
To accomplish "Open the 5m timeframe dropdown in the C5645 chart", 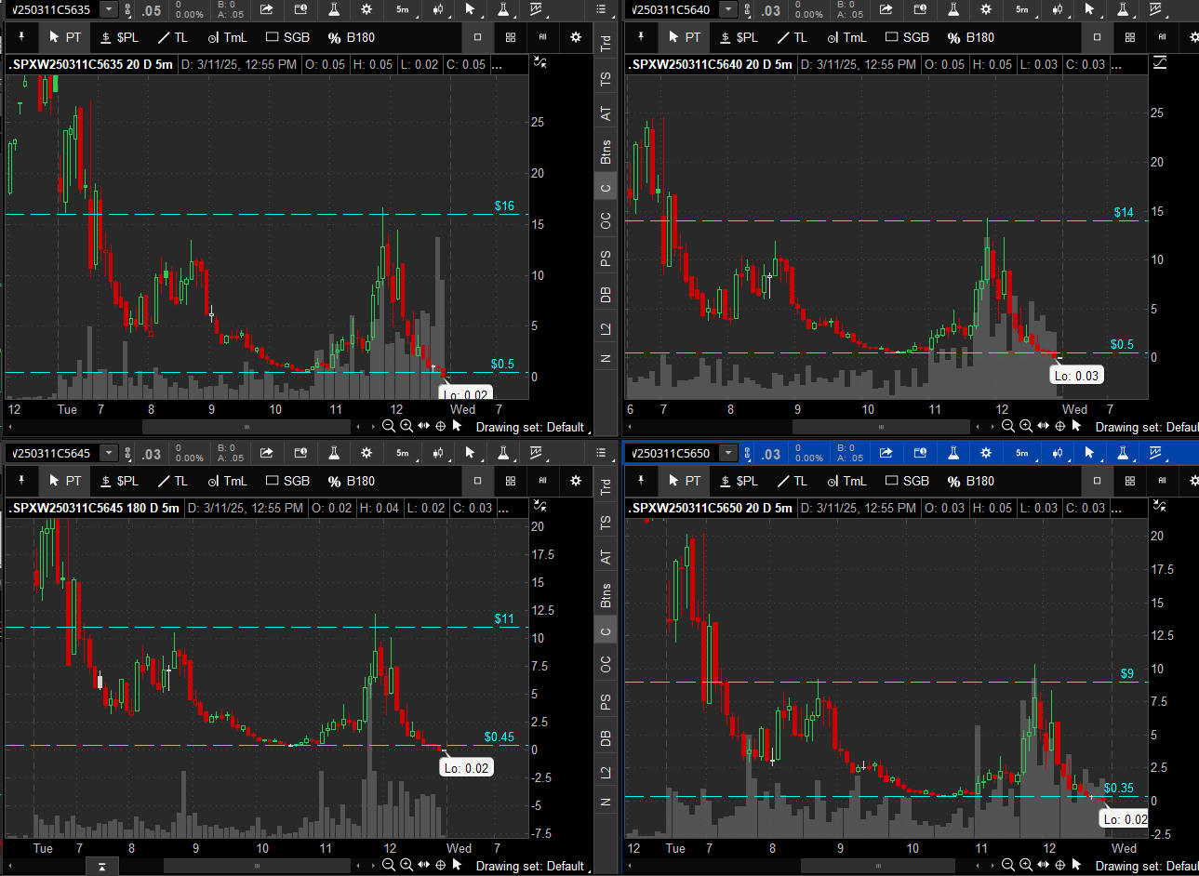I will click(403, 453).
